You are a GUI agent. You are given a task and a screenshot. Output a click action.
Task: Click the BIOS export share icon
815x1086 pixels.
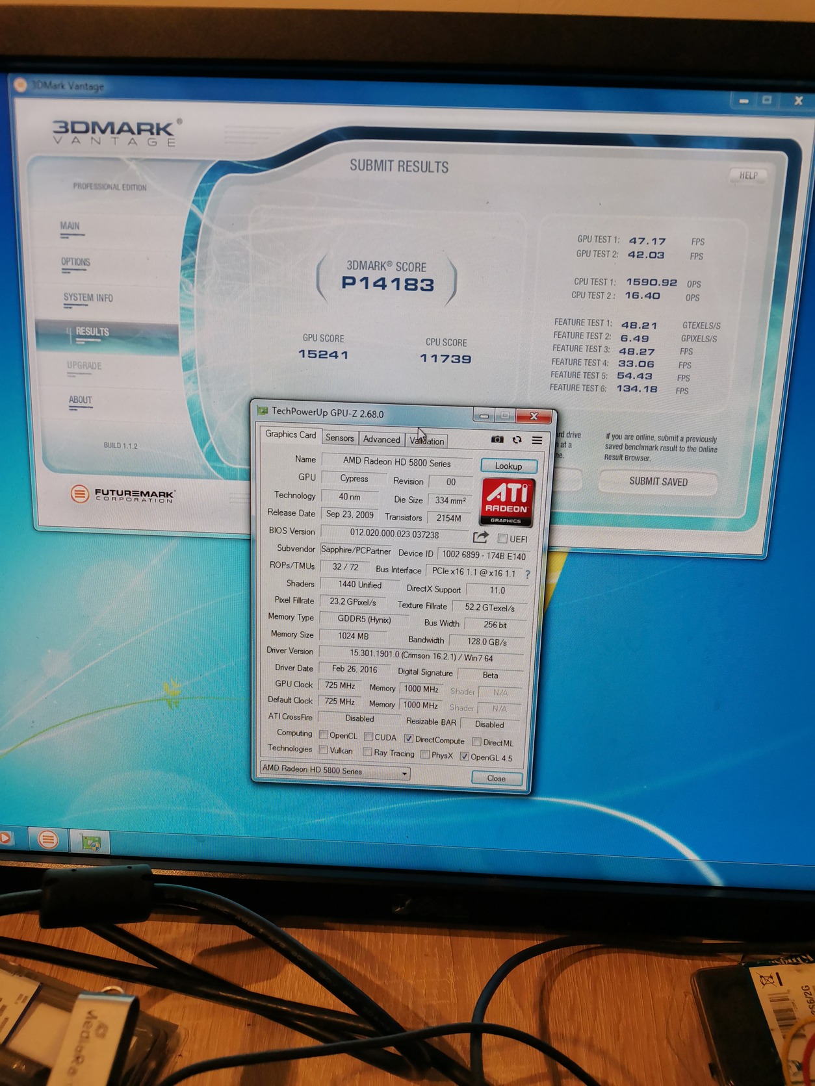click(480, 537)
